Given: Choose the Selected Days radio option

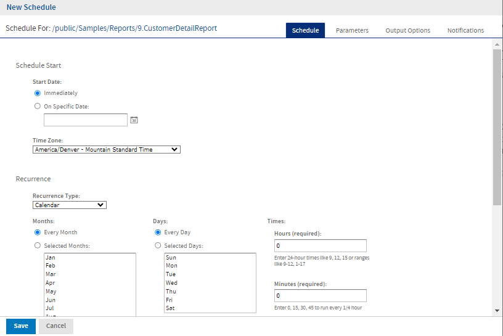Looking at the screenshot, I should tap(158, 245).
